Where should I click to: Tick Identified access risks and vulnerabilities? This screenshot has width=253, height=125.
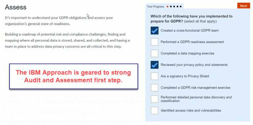tap(155, 110)
